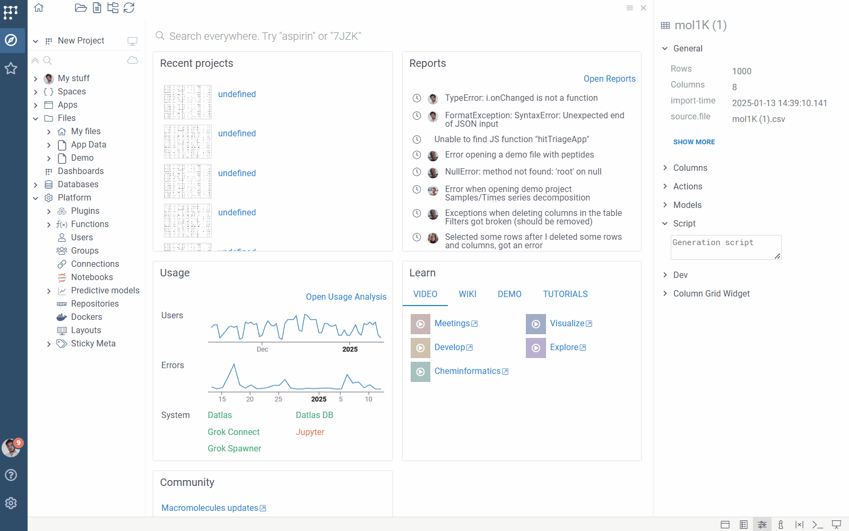Image resolution: width=849 pixels, height=531 pixels.
Task: Open Favorites star in left sidebar
Action: pyautogui.click(x=11, y=68)
